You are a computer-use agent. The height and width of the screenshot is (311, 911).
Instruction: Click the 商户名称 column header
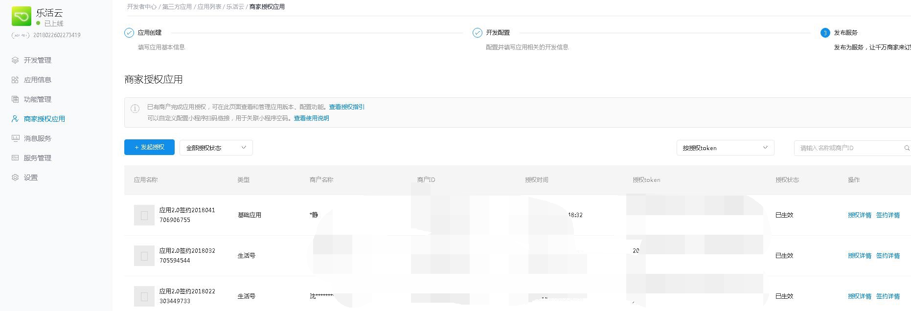pyautogui.click(x=321, y=179)
